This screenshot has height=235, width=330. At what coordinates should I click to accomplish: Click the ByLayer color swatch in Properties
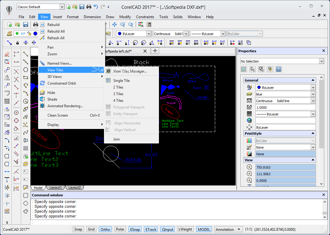(259, 87)
